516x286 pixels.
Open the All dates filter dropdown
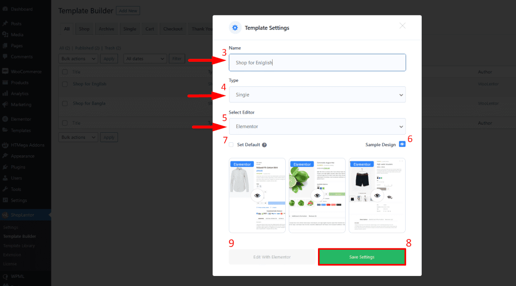click(x=145, y=59)
